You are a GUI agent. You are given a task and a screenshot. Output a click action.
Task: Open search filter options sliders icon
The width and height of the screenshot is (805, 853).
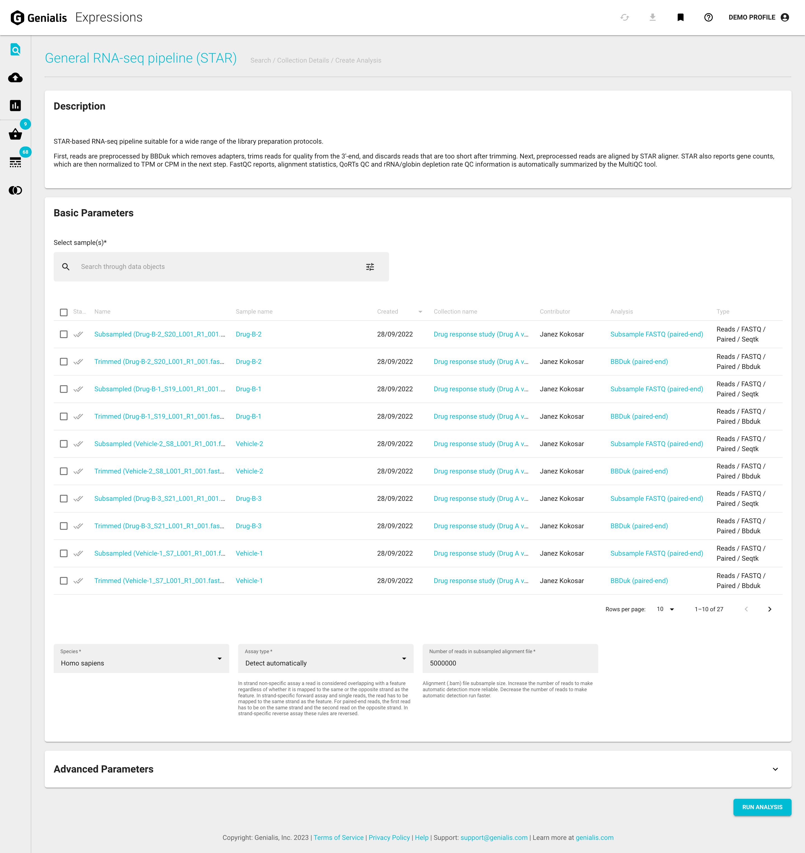point(370,267)
